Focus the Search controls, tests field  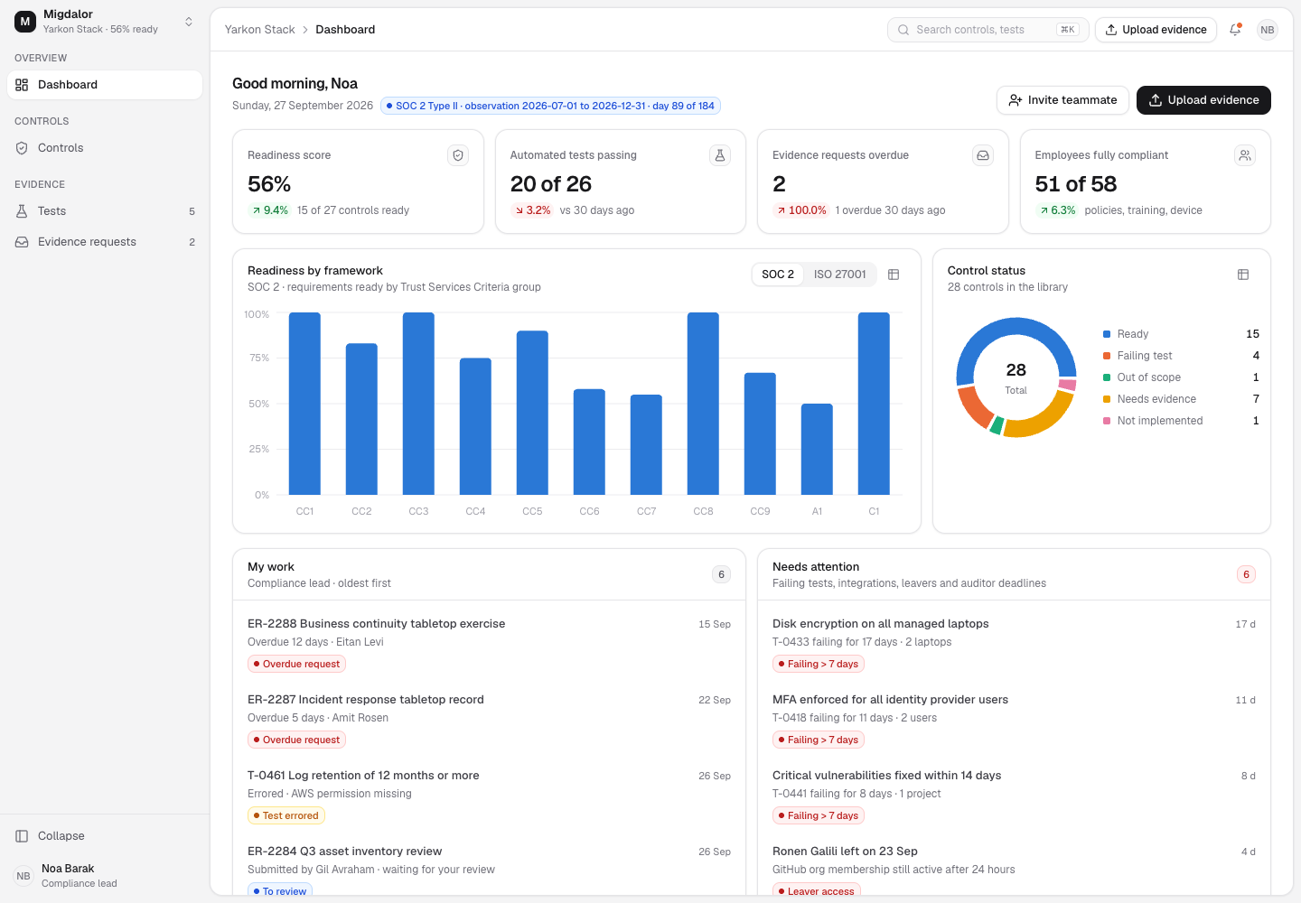pos(988,30)
